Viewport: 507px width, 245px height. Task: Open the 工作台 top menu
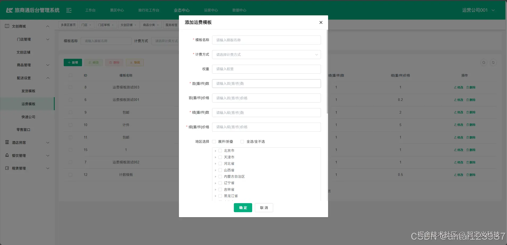pos(90,10)
